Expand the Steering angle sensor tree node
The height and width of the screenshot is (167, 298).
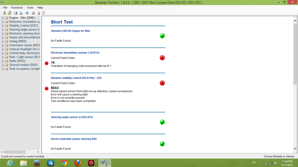tap(2, 30)
